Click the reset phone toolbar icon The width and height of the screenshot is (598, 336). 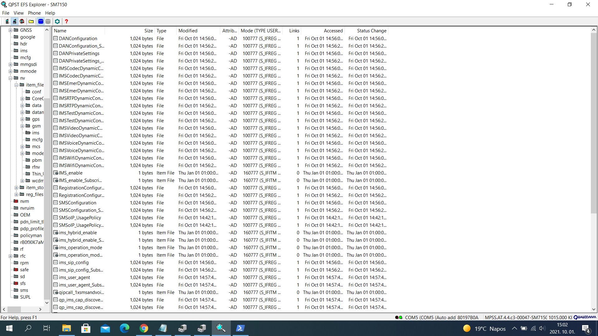coord(22,21)
